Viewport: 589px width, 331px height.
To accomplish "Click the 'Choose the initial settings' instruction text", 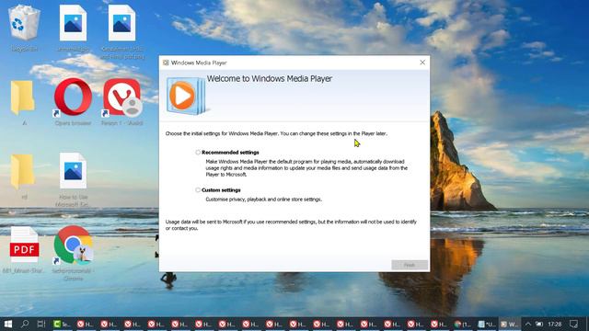I will [276, 133].
